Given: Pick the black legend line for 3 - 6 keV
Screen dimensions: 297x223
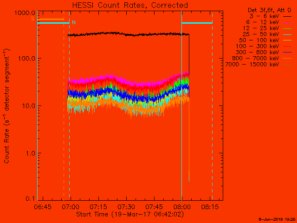Looking at the screenshot, I should click(287, 17).
